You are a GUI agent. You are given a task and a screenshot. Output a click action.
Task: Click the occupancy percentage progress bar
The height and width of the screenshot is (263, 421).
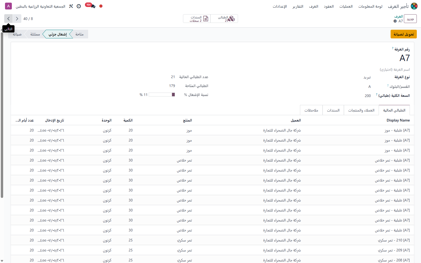coord(162,95)
